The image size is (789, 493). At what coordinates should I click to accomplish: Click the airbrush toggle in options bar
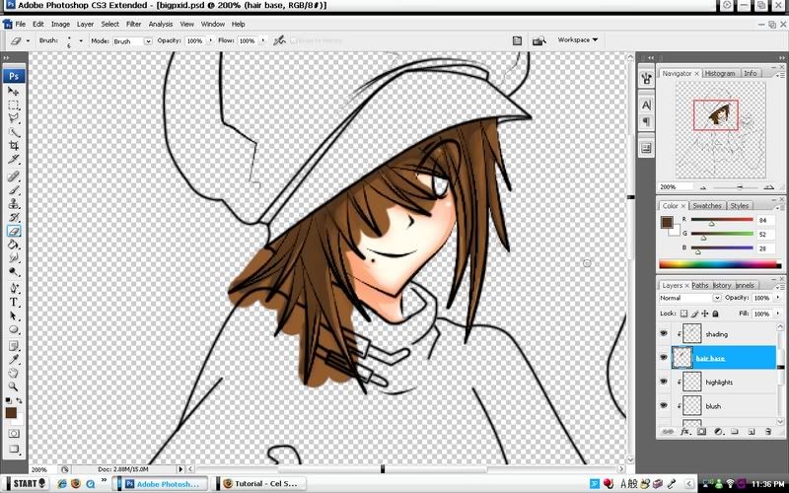(279, 40)
